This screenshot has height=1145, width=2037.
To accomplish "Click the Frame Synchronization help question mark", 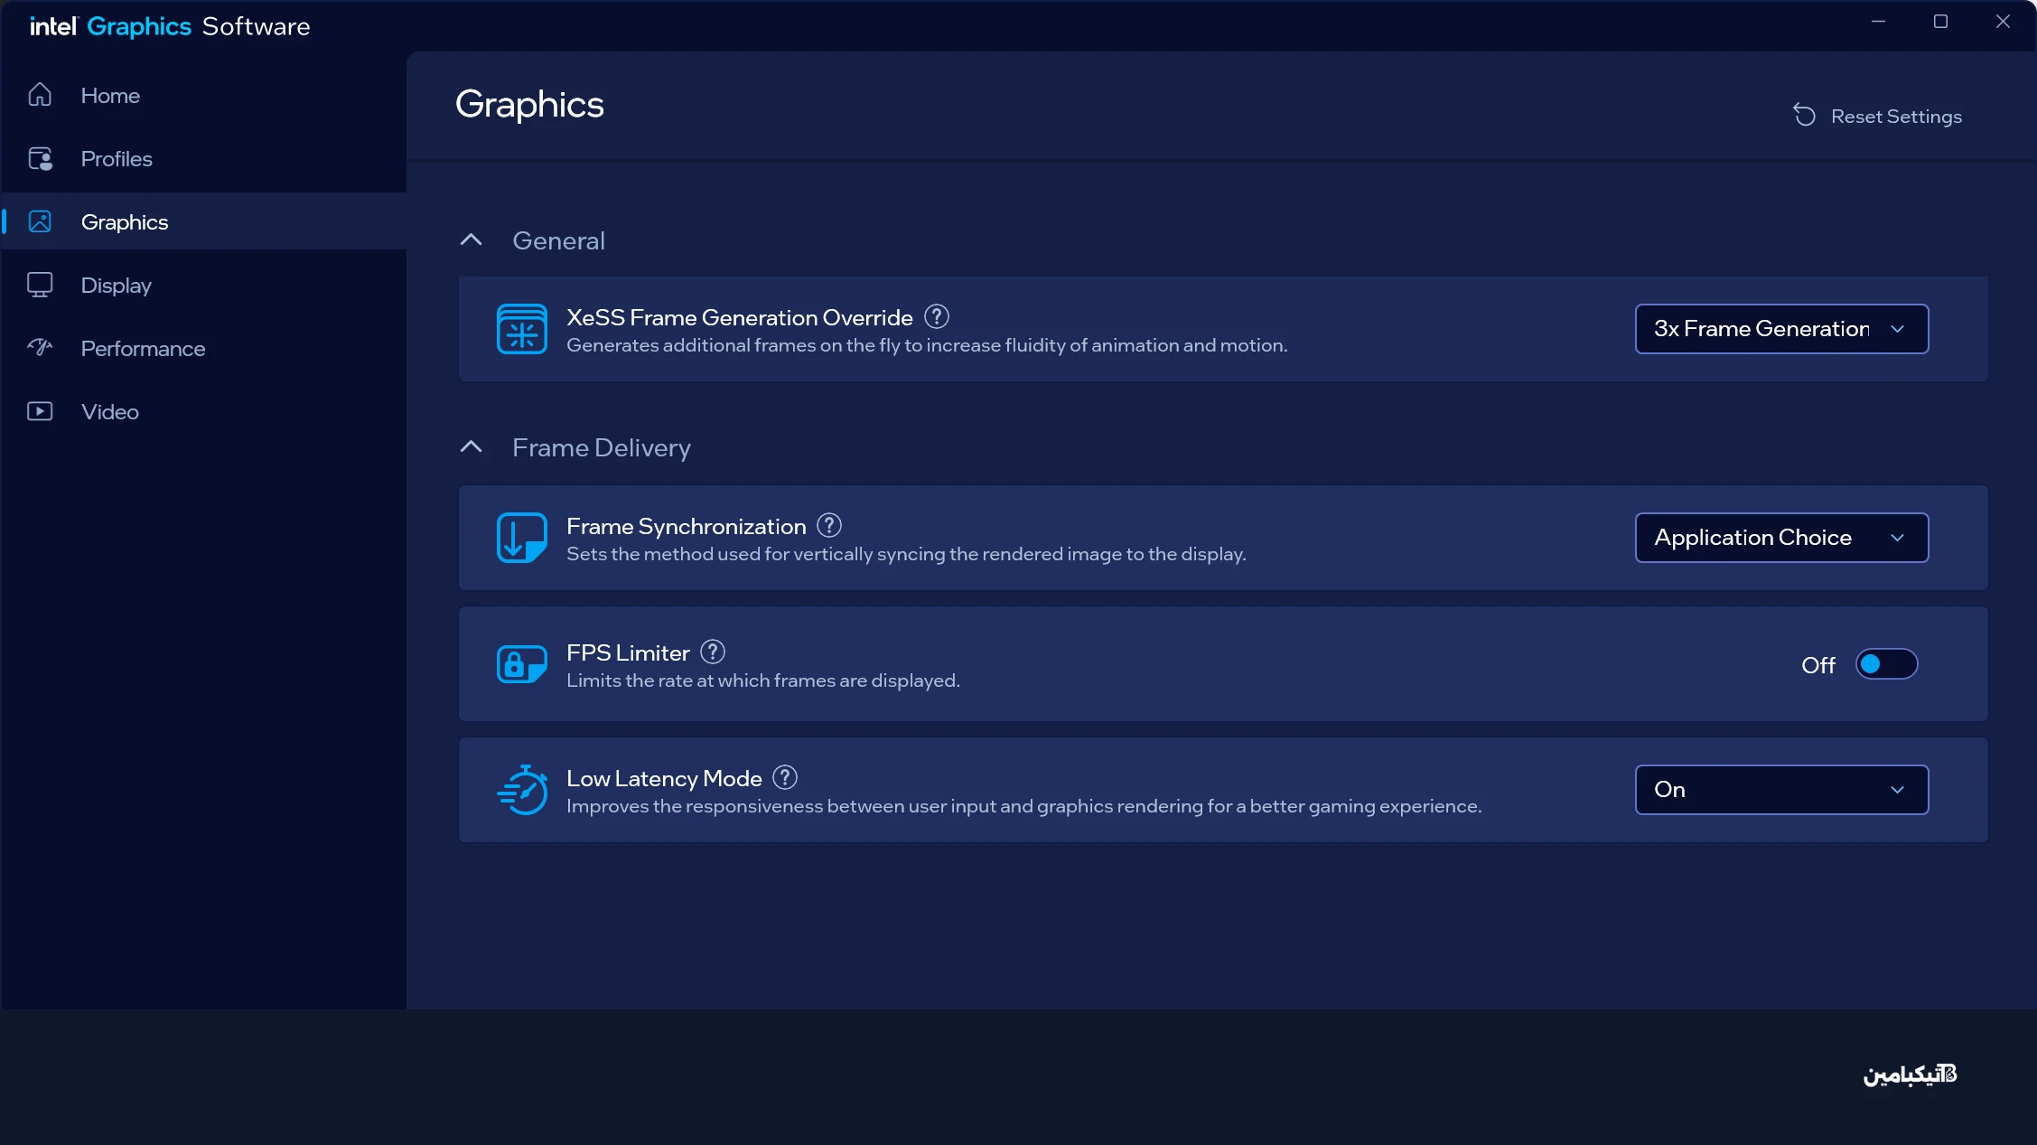I will (829, 525).
